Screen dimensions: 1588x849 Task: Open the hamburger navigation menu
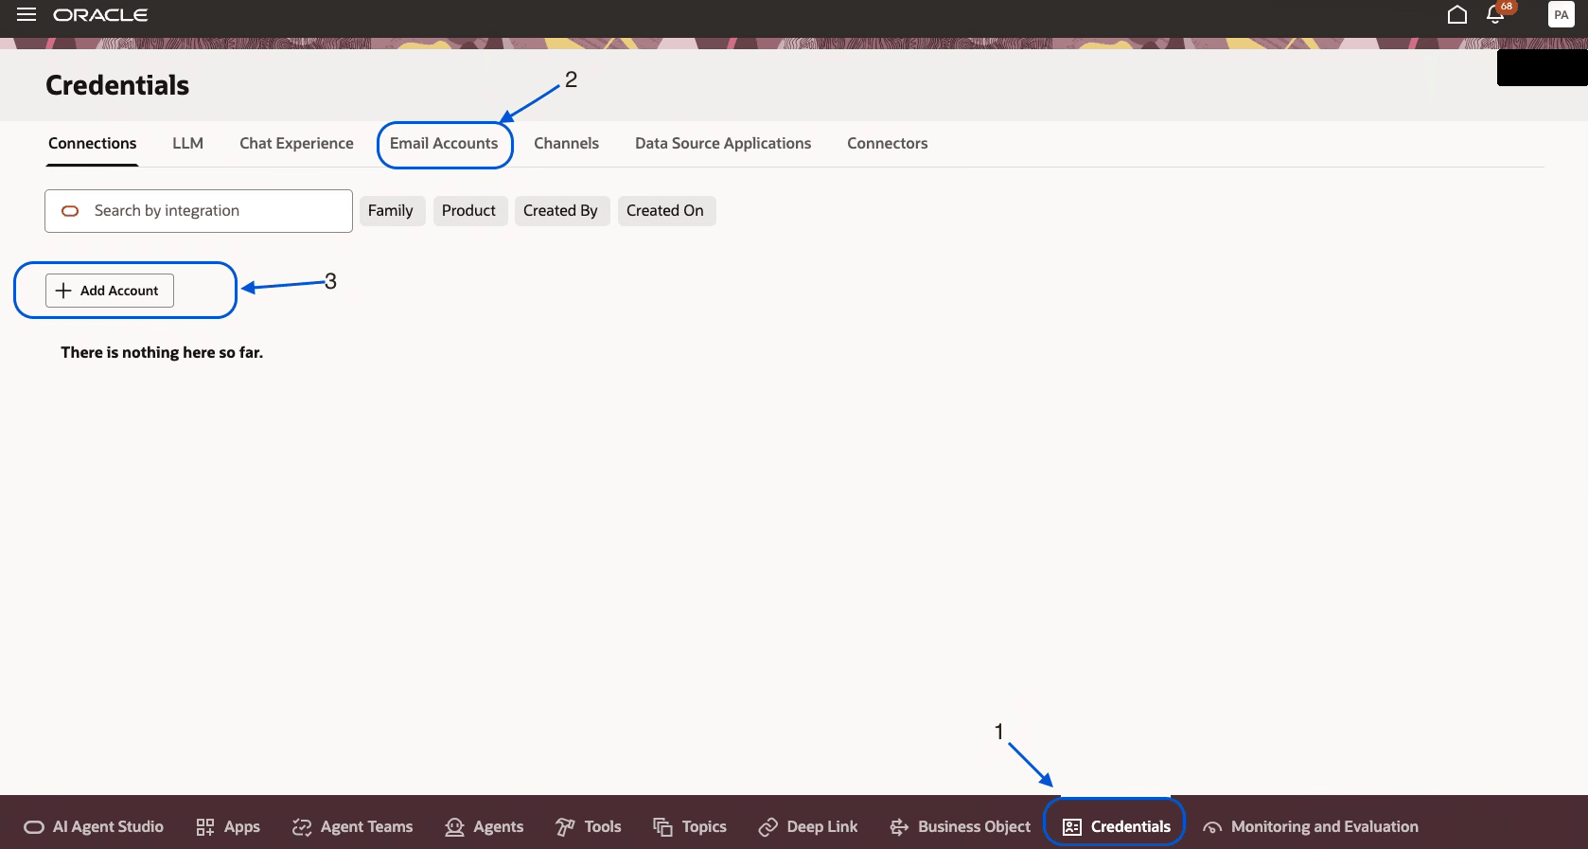click(26, 14)
